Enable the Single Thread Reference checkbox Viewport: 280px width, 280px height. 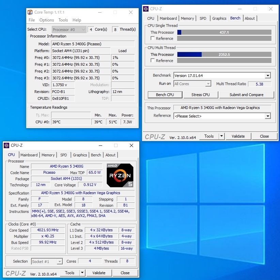point(153,38)
